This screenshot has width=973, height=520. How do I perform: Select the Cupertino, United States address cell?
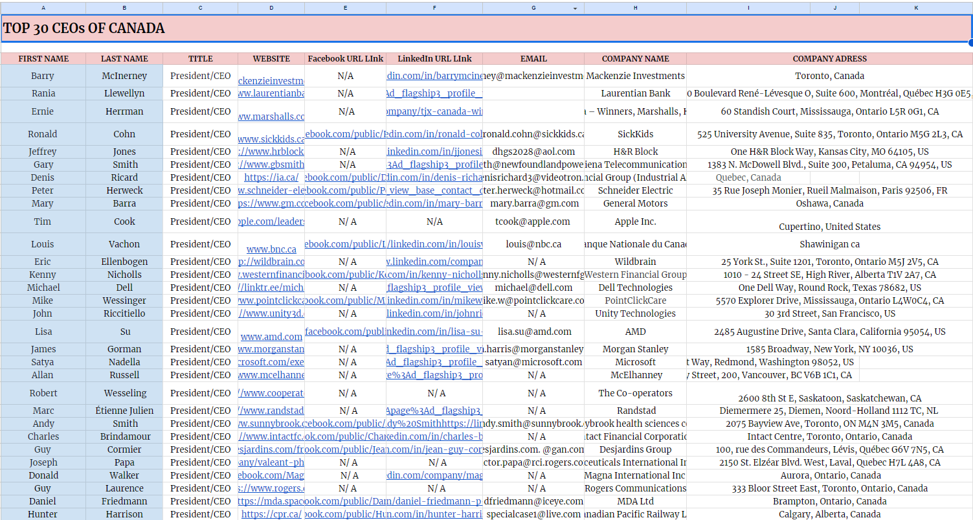(x=829, y=221)
